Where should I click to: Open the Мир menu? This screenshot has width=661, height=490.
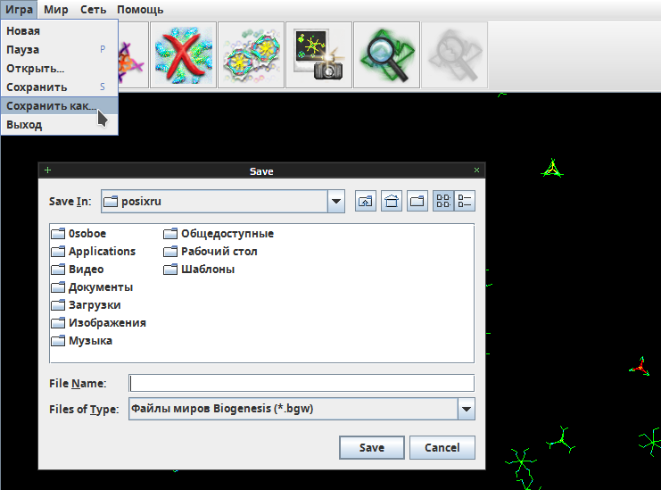[x=56, y=9]
